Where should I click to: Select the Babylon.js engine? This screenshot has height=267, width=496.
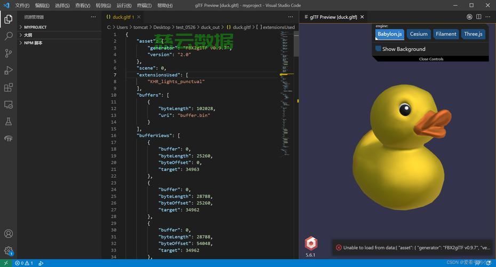pos(389,34)
